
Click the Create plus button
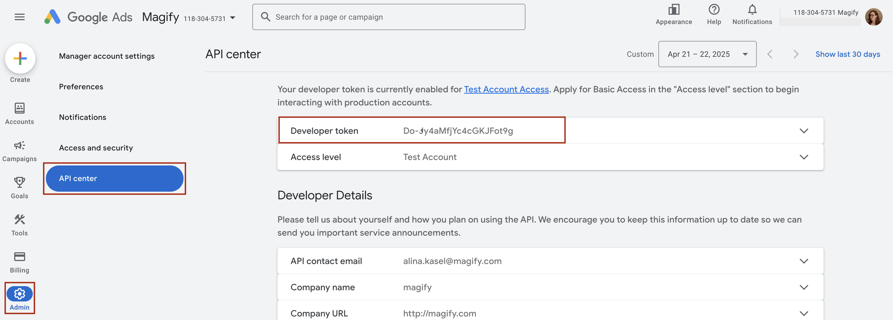click(x=20, y=58)
